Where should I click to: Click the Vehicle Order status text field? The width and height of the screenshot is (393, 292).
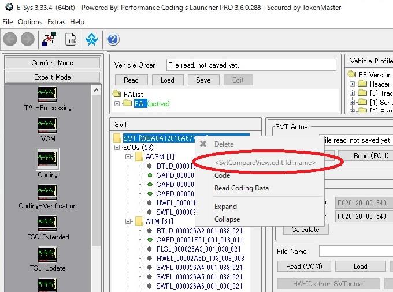pyautogui.click(x=251, y=65)
